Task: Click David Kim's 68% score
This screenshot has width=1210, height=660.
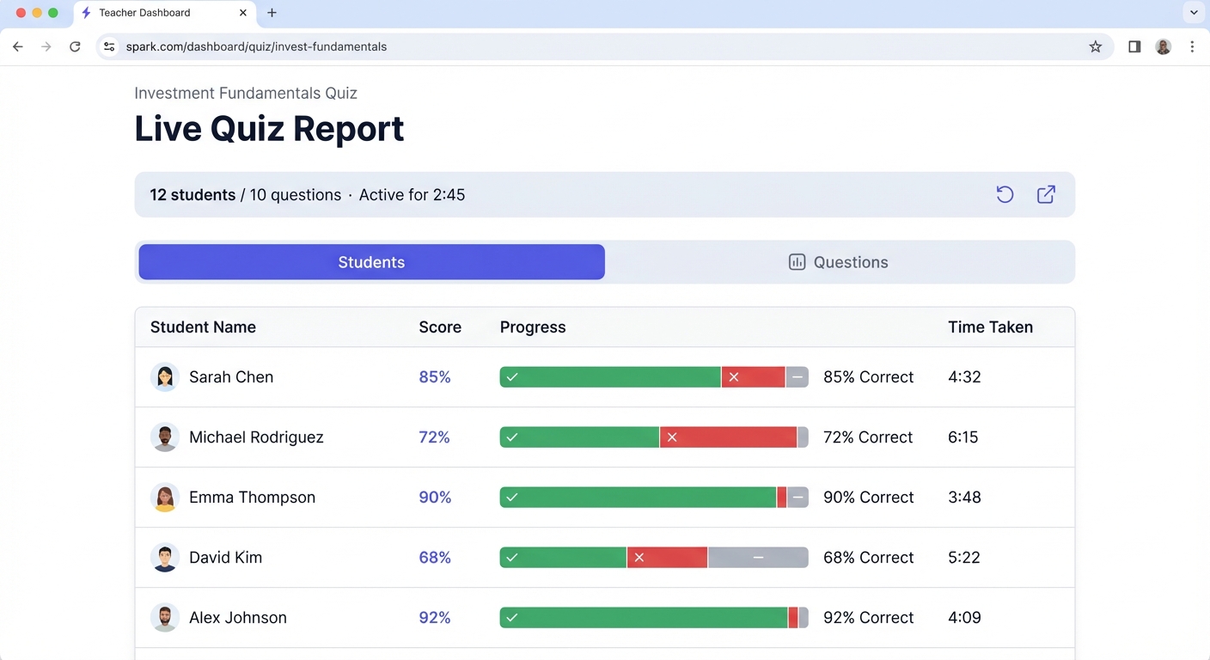Action: click(435, 558)
